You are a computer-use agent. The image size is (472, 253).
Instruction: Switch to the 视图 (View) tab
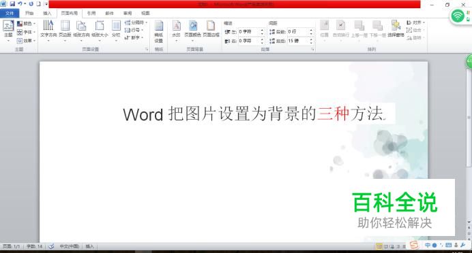click(x=145, y=13)
